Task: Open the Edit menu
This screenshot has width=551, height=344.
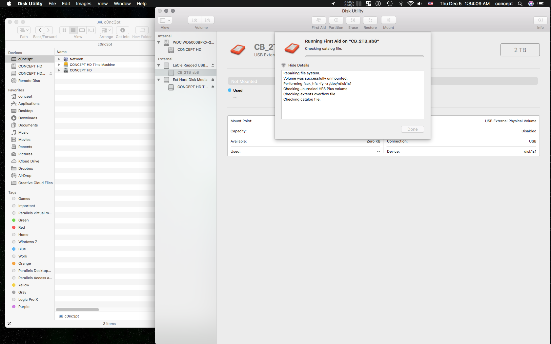Action: [66, 4]
